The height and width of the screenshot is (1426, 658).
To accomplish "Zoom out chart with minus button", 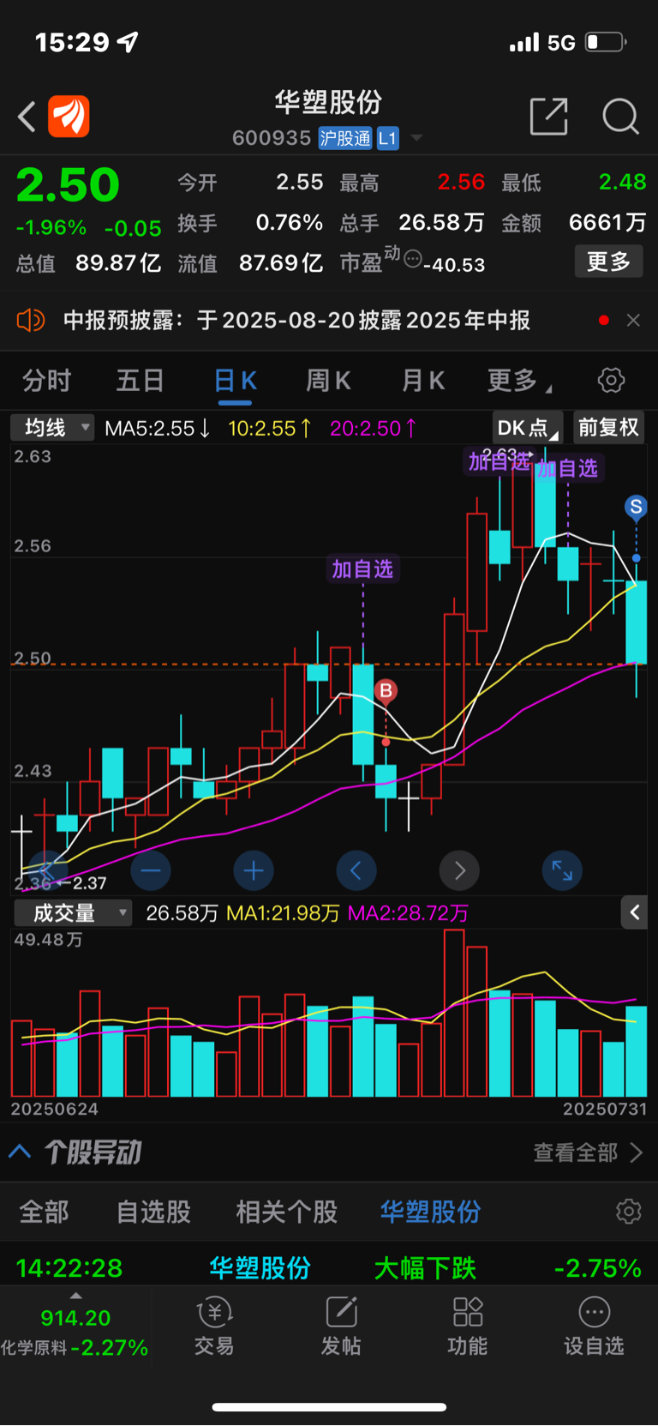I will point(151,871).
